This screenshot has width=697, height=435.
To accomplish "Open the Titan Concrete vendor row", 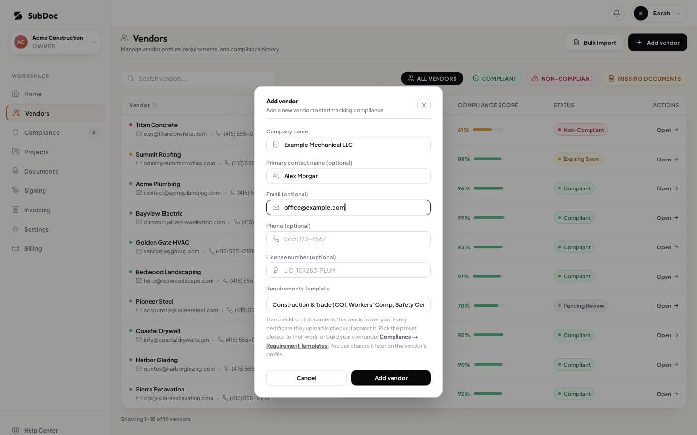I will 667,130.
